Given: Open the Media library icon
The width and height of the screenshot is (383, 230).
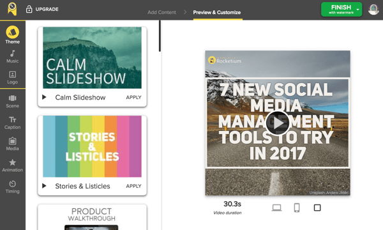Looking at the screenshot, I should tap(13, 141).
